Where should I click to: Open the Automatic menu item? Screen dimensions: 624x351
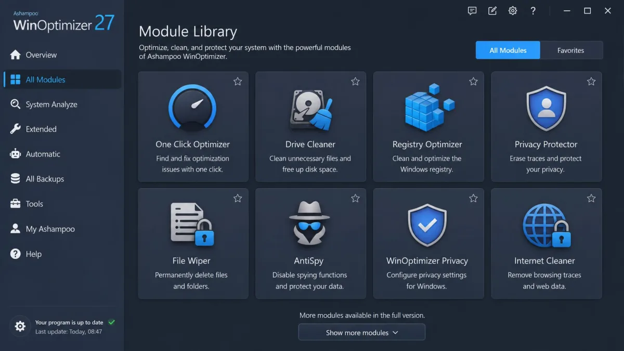point(62,154)
